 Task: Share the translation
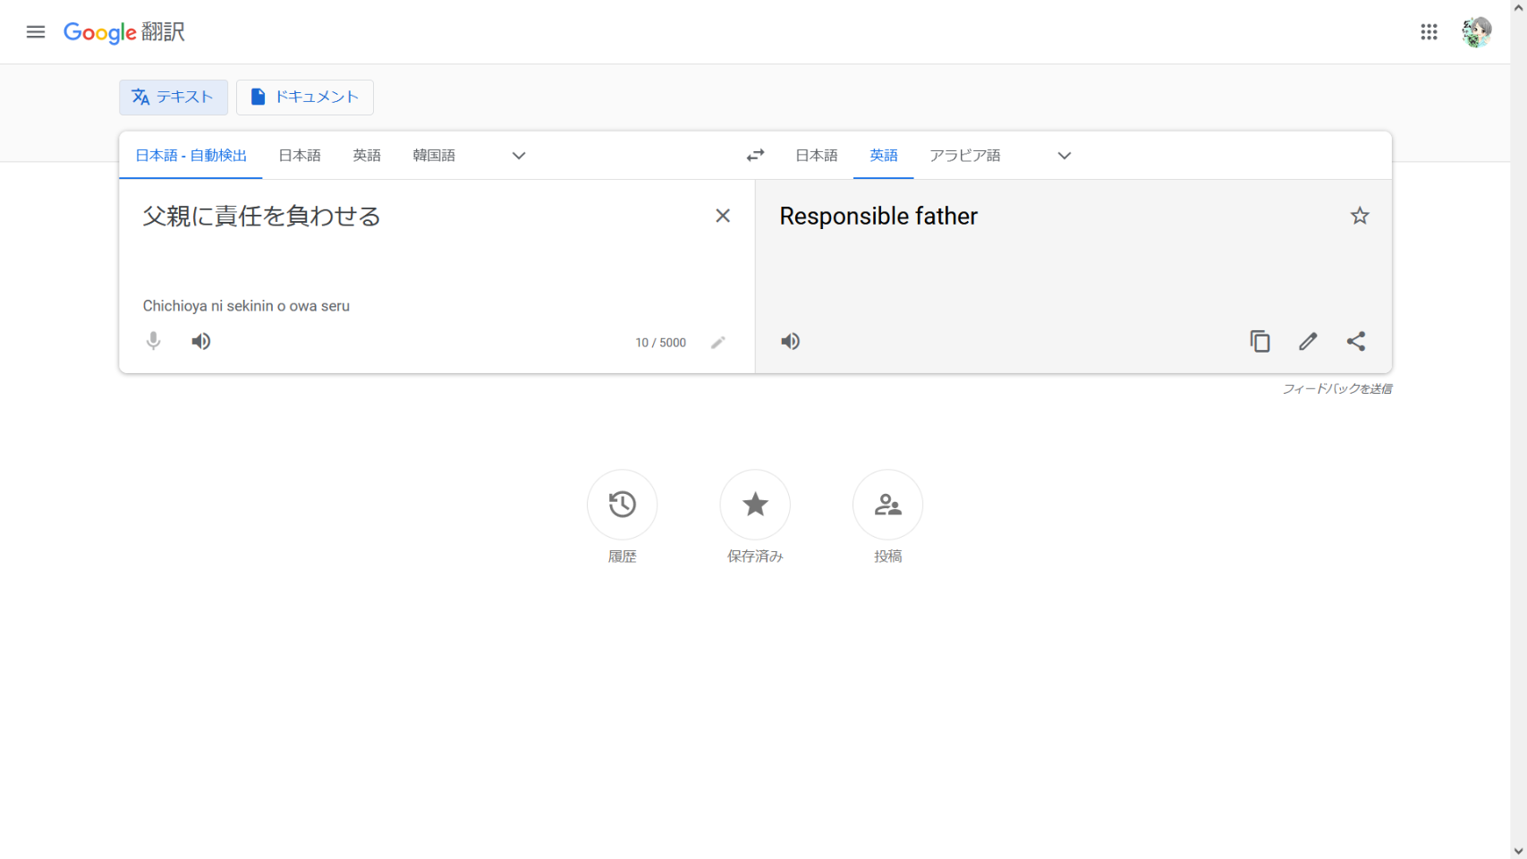(1356, 341)
